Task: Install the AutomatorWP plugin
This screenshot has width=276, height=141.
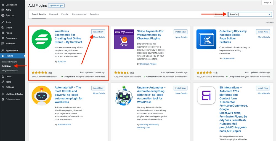Action: click(x=98, y=88)
